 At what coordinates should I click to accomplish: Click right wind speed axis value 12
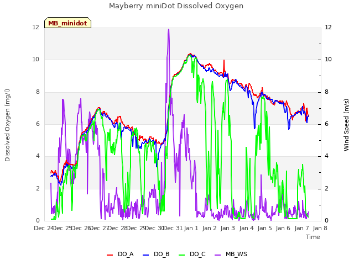[x=328, y=27]
